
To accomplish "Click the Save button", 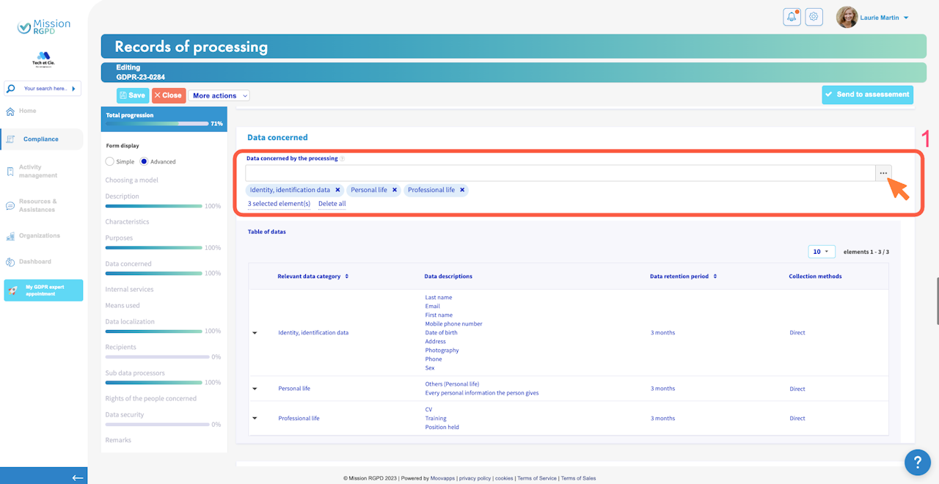I will [x=133, y=95].
